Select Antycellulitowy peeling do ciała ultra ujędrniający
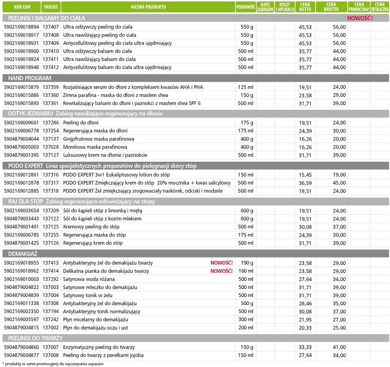 (117, 43)
